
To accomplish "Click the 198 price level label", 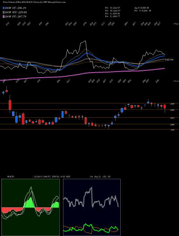I will (172, 130).
